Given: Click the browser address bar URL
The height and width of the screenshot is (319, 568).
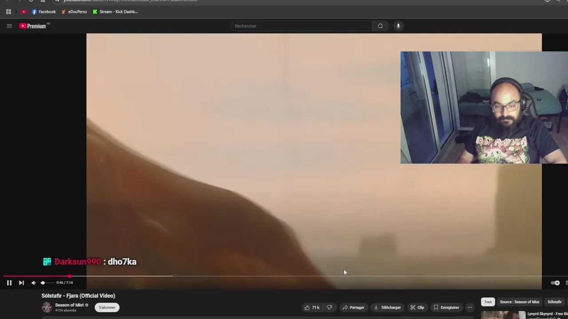Looking at the screenshot, I should (130, 1).
